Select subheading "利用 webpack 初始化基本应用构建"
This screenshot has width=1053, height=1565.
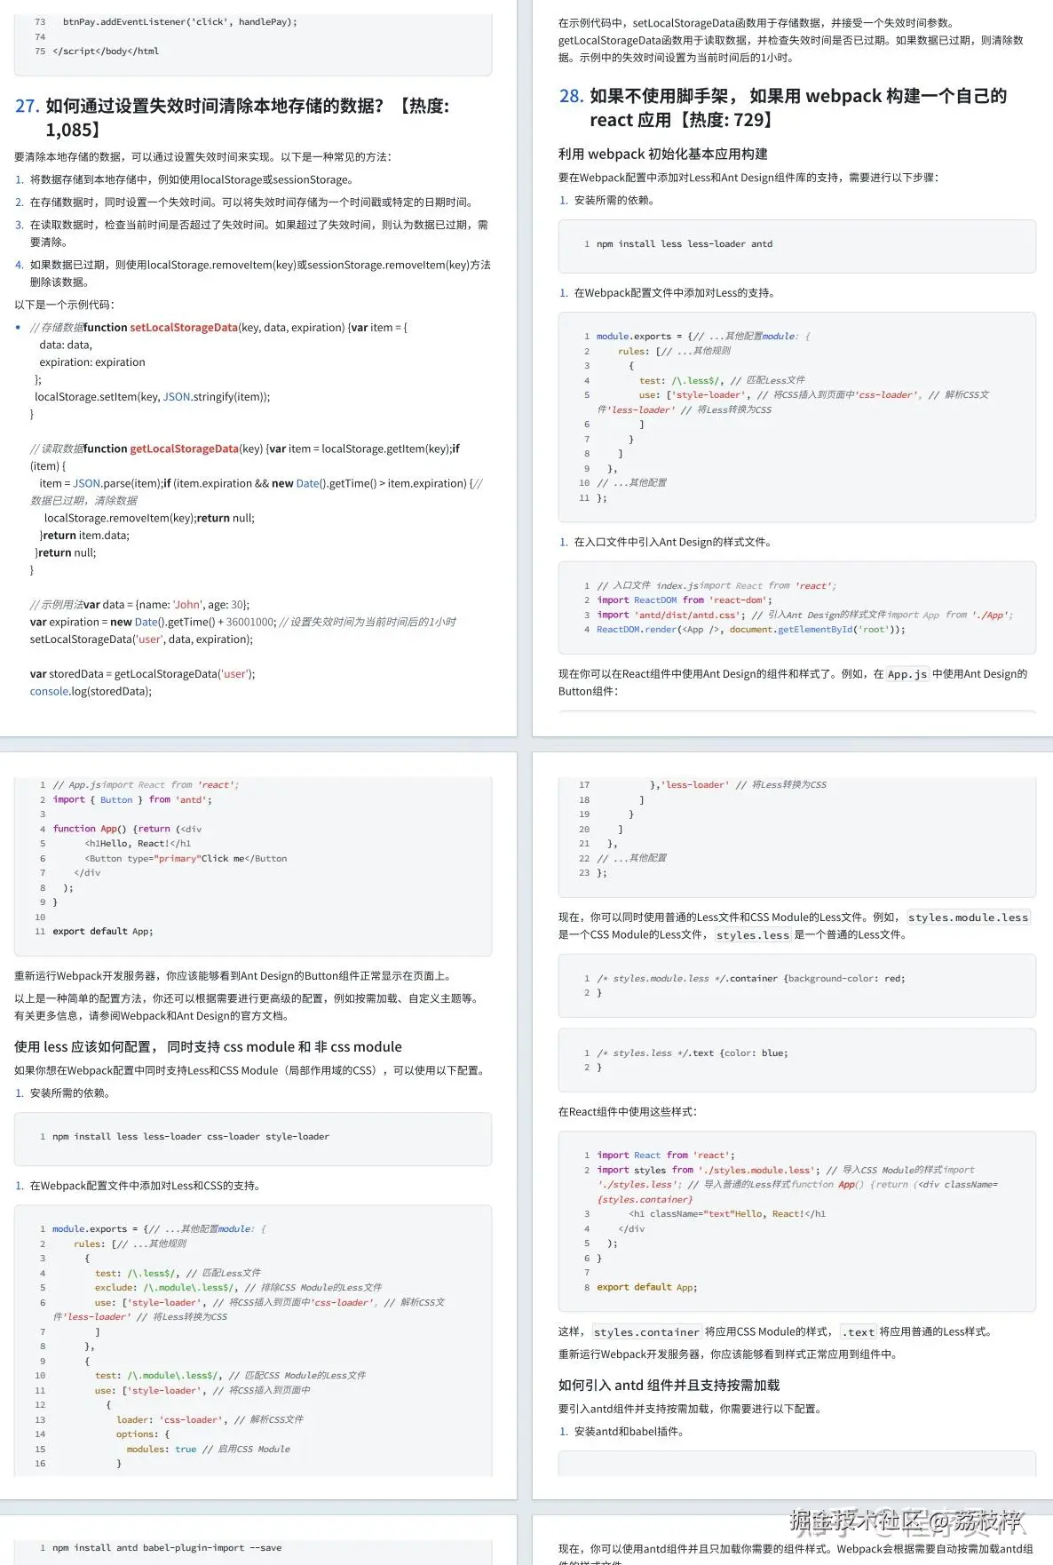(663, 154)
